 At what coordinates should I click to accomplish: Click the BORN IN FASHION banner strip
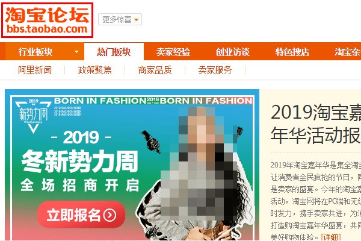coord(153,101)
